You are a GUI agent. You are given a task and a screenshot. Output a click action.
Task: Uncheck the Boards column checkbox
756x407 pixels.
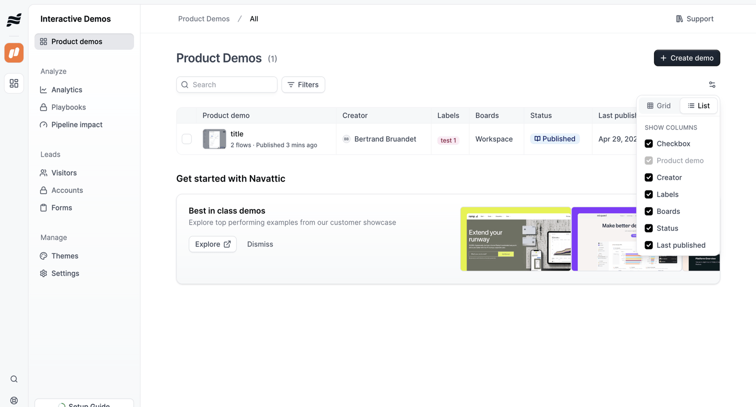pyautogui.click(x=648, y=211)
